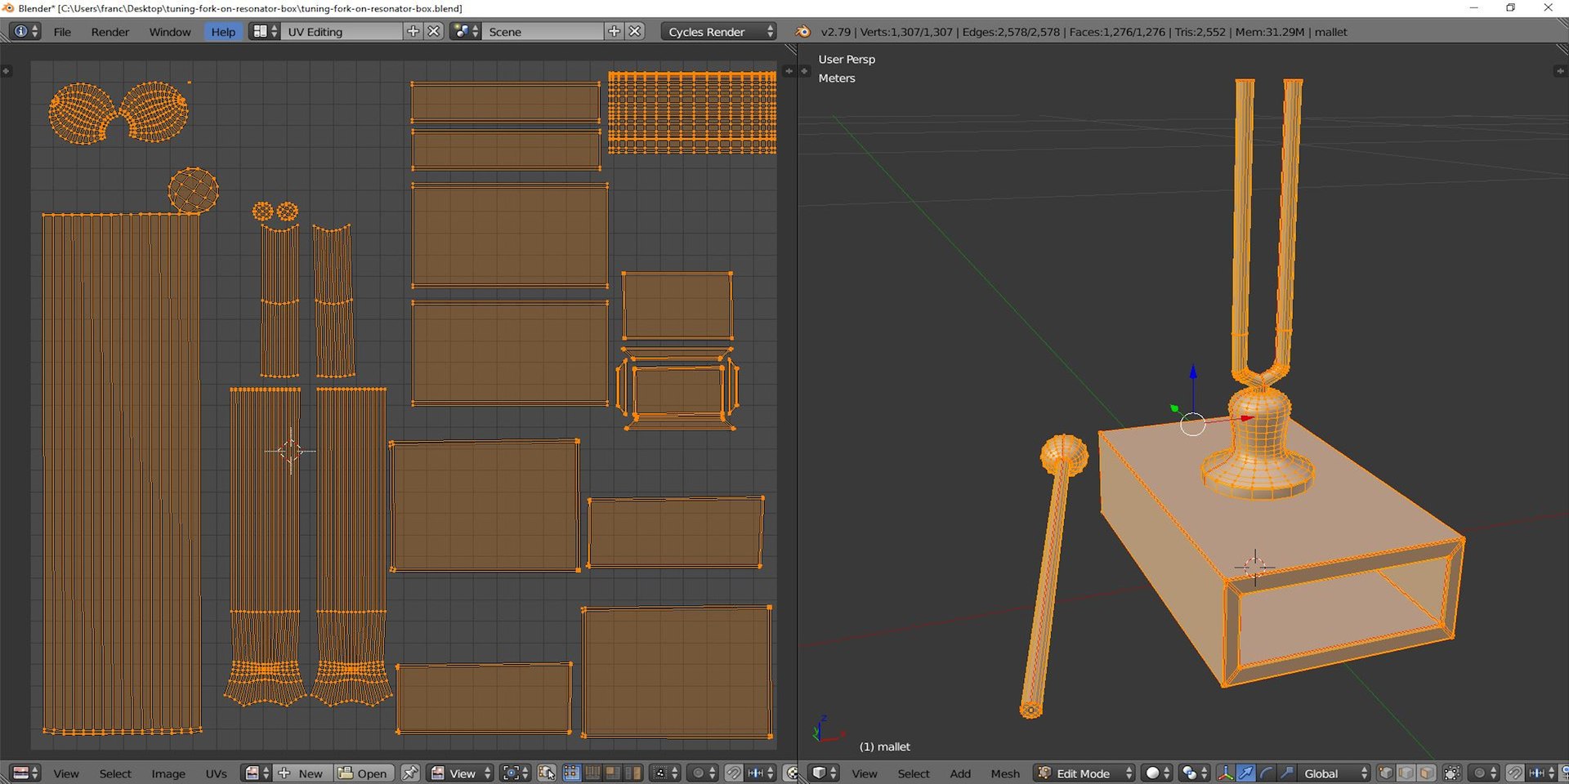Image resolution: width=1569 pixels, height=784 pixels.
Task: Browse images to link in UV editor
Action: pos(257,773)
